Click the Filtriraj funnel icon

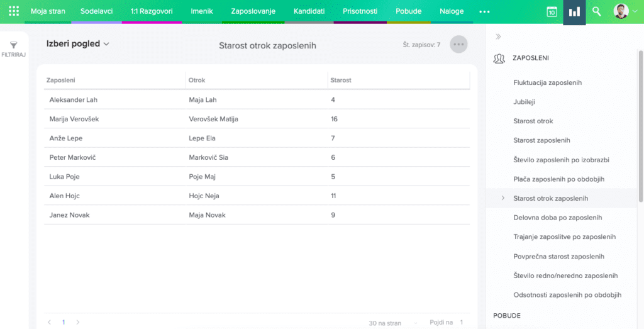tap(13, 45)
